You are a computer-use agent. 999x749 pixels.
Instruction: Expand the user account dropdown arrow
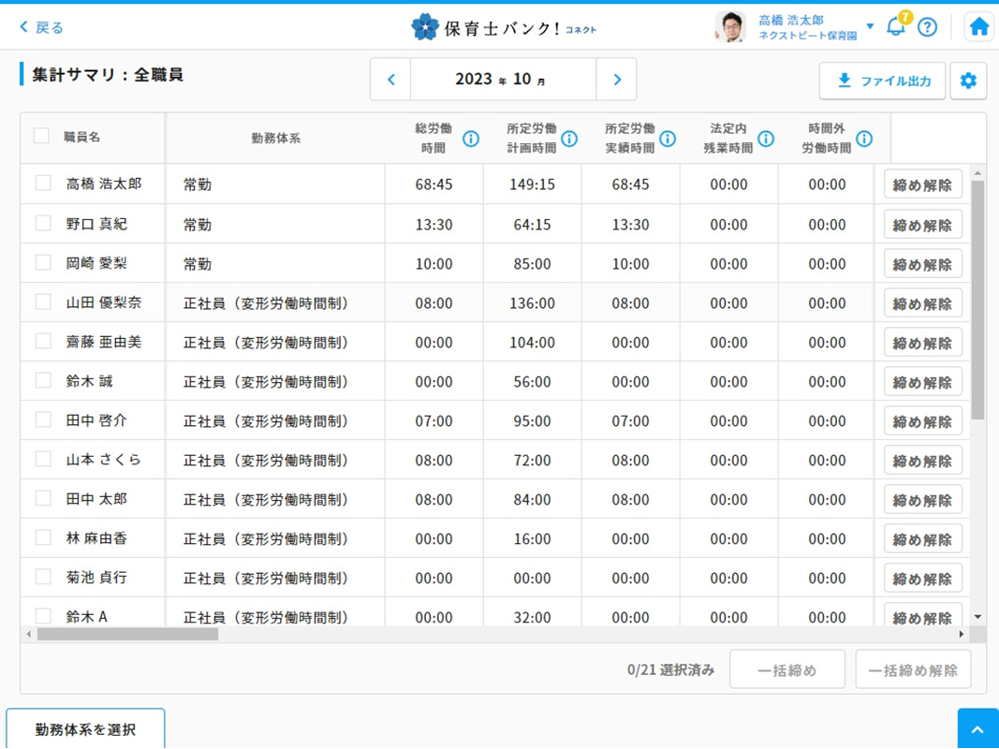click(x=870, y=26)
